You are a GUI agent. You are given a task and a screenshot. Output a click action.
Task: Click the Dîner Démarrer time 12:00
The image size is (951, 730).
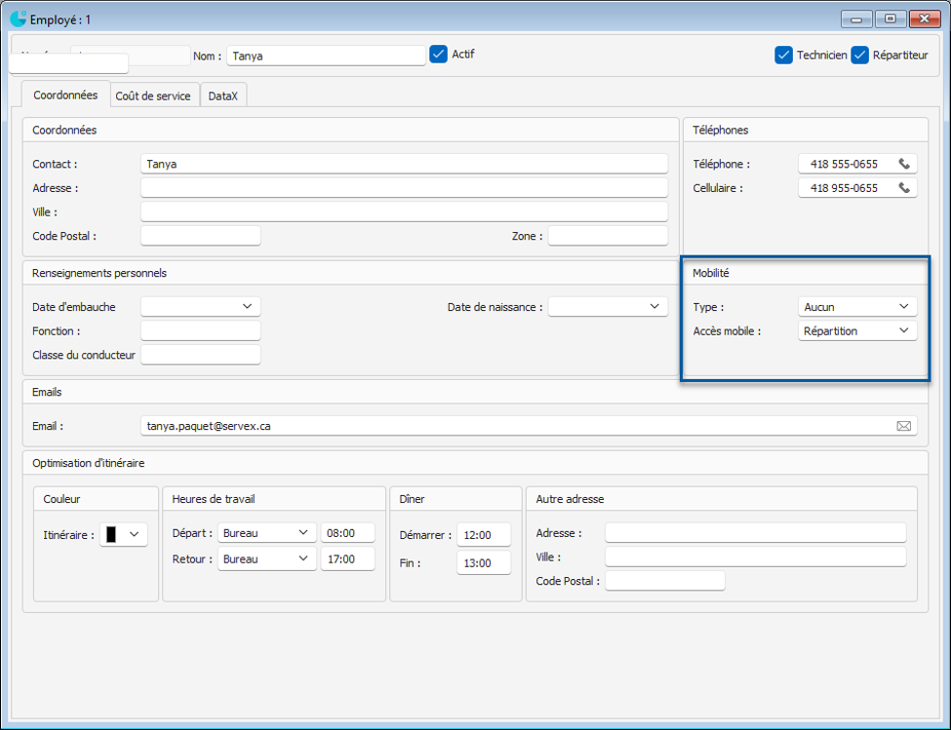click(484, 535)
